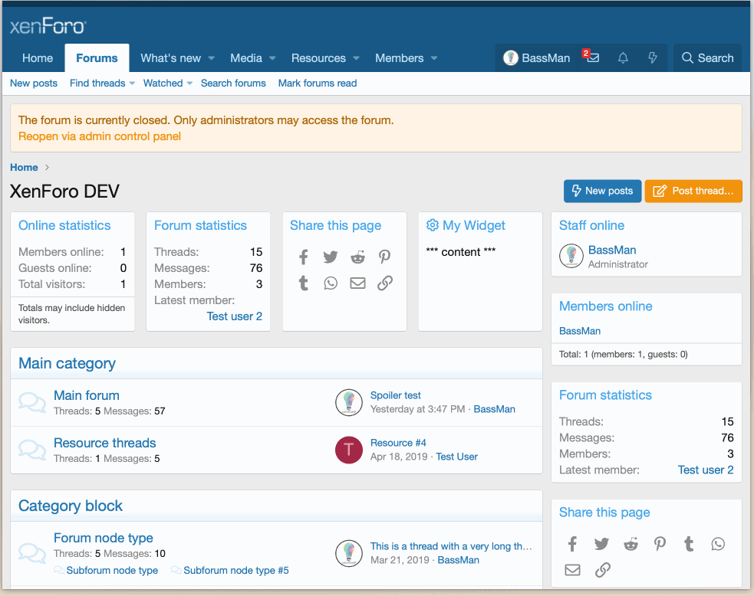Expand the Media menu dropdown arrow
Image resolution: width=754 pixels, height=596 pixels.
click(272, 58)
